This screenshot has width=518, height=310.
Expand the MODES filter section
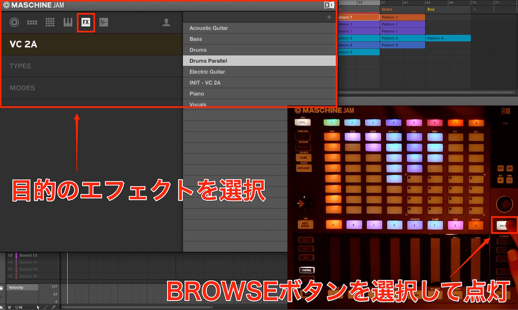92,88
